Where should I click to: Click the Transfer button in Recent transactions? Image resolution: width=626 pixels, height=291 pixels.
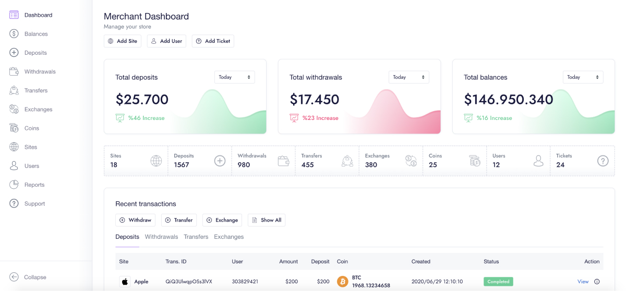click(179, 220)
